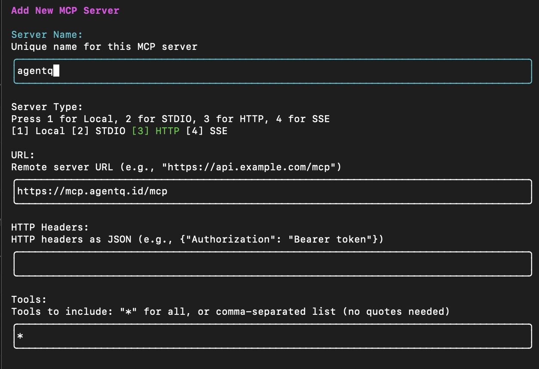
Task: Click the URL field with https://mcp.agentq.id/mcp
Action: point(273,191)
